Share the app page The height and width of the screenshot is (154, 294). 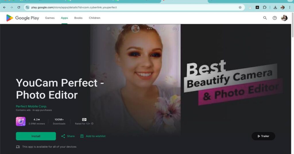[x=68, y=136]
